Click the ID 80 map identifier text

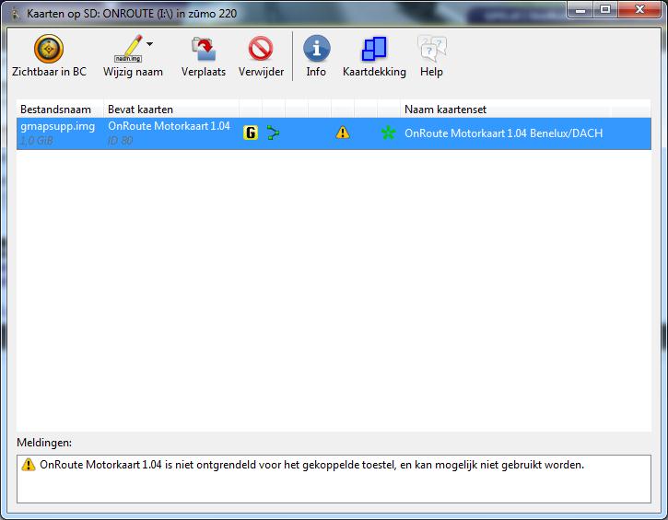(x=120, y=141)
